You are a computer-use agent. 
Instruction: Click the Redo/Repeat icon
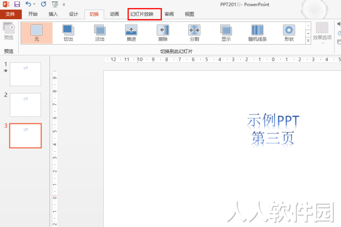(43, 4)
